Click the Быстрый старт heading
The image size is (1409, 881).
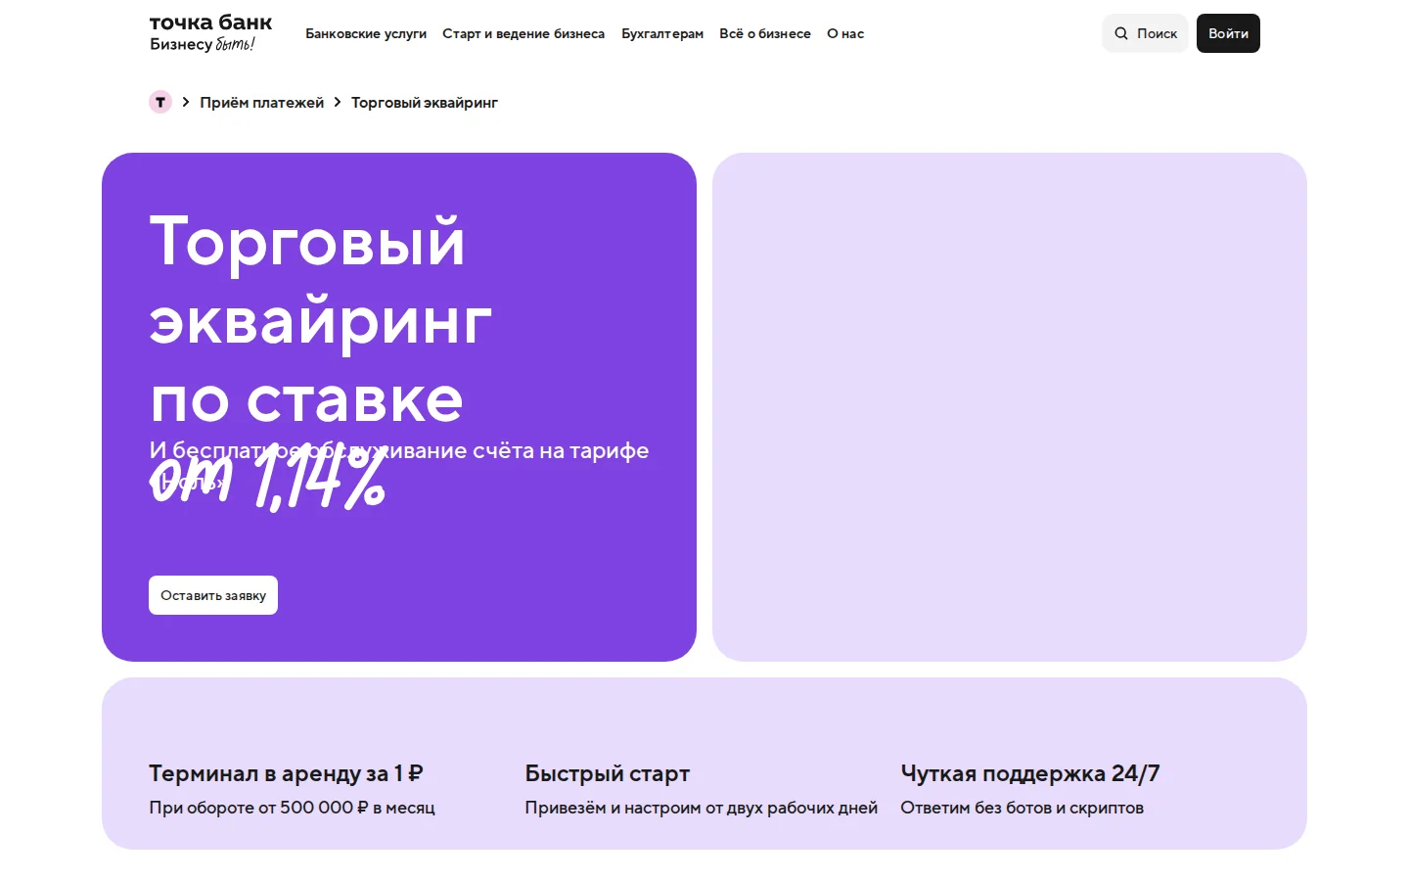607,773
